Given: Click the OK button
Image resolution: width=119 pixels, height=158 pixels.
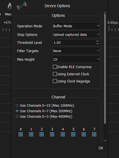Looking at the screenshot, I should tap(101, 148).
